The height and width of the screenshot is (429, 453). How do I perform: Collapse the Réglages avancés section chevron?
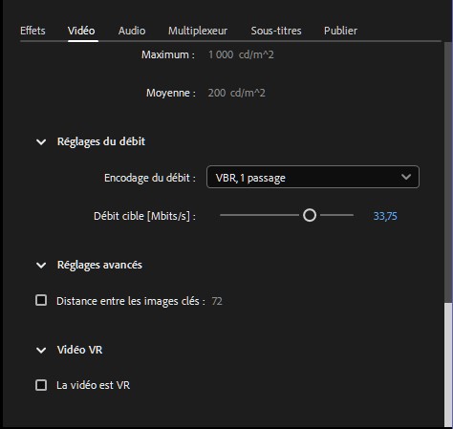[x=41, y=265]
